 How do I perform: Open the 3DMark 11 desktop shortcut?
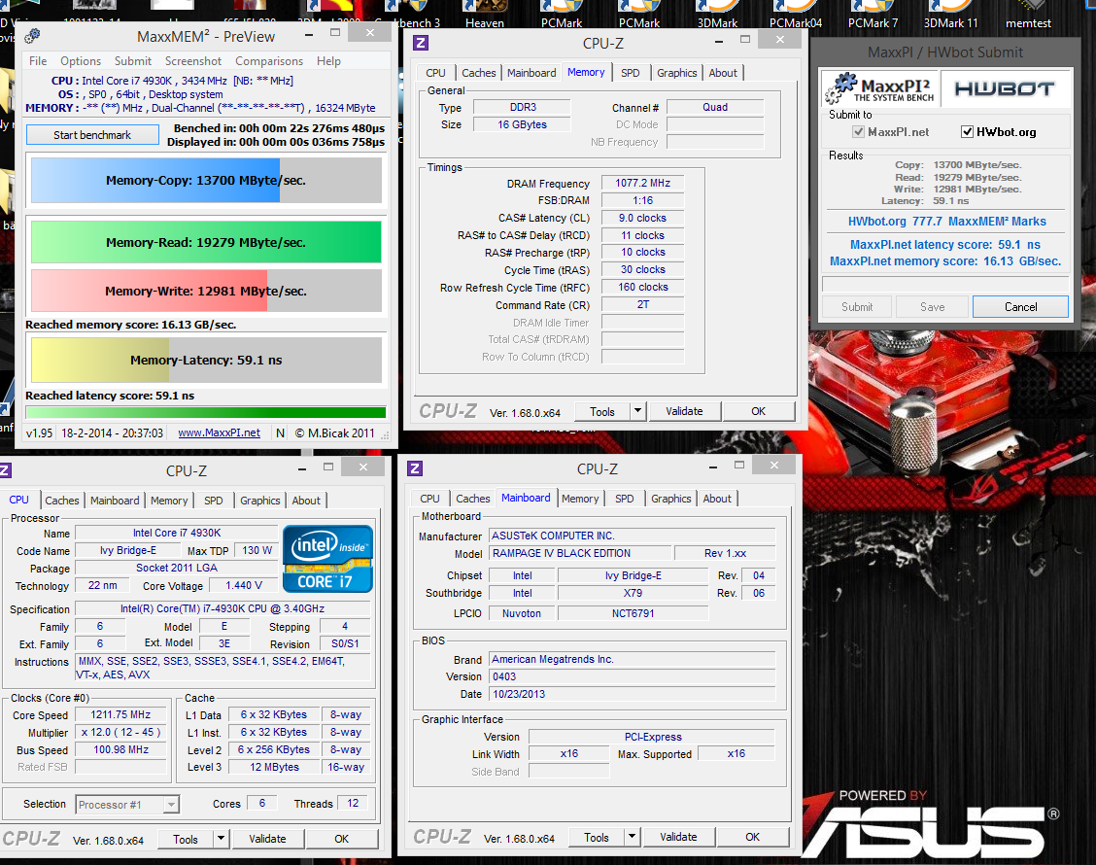950,16
